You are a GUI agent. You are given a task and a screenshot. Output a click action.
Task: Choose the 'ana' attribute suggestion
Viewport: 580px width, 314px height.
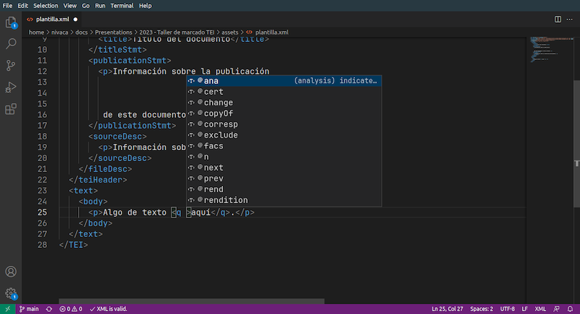[211, 81]
